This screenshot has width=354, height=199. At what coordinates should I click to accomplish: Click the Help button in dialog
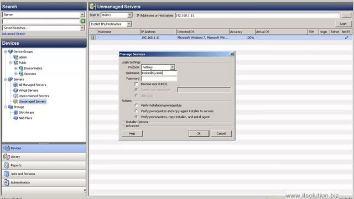(x=132, y=134)
